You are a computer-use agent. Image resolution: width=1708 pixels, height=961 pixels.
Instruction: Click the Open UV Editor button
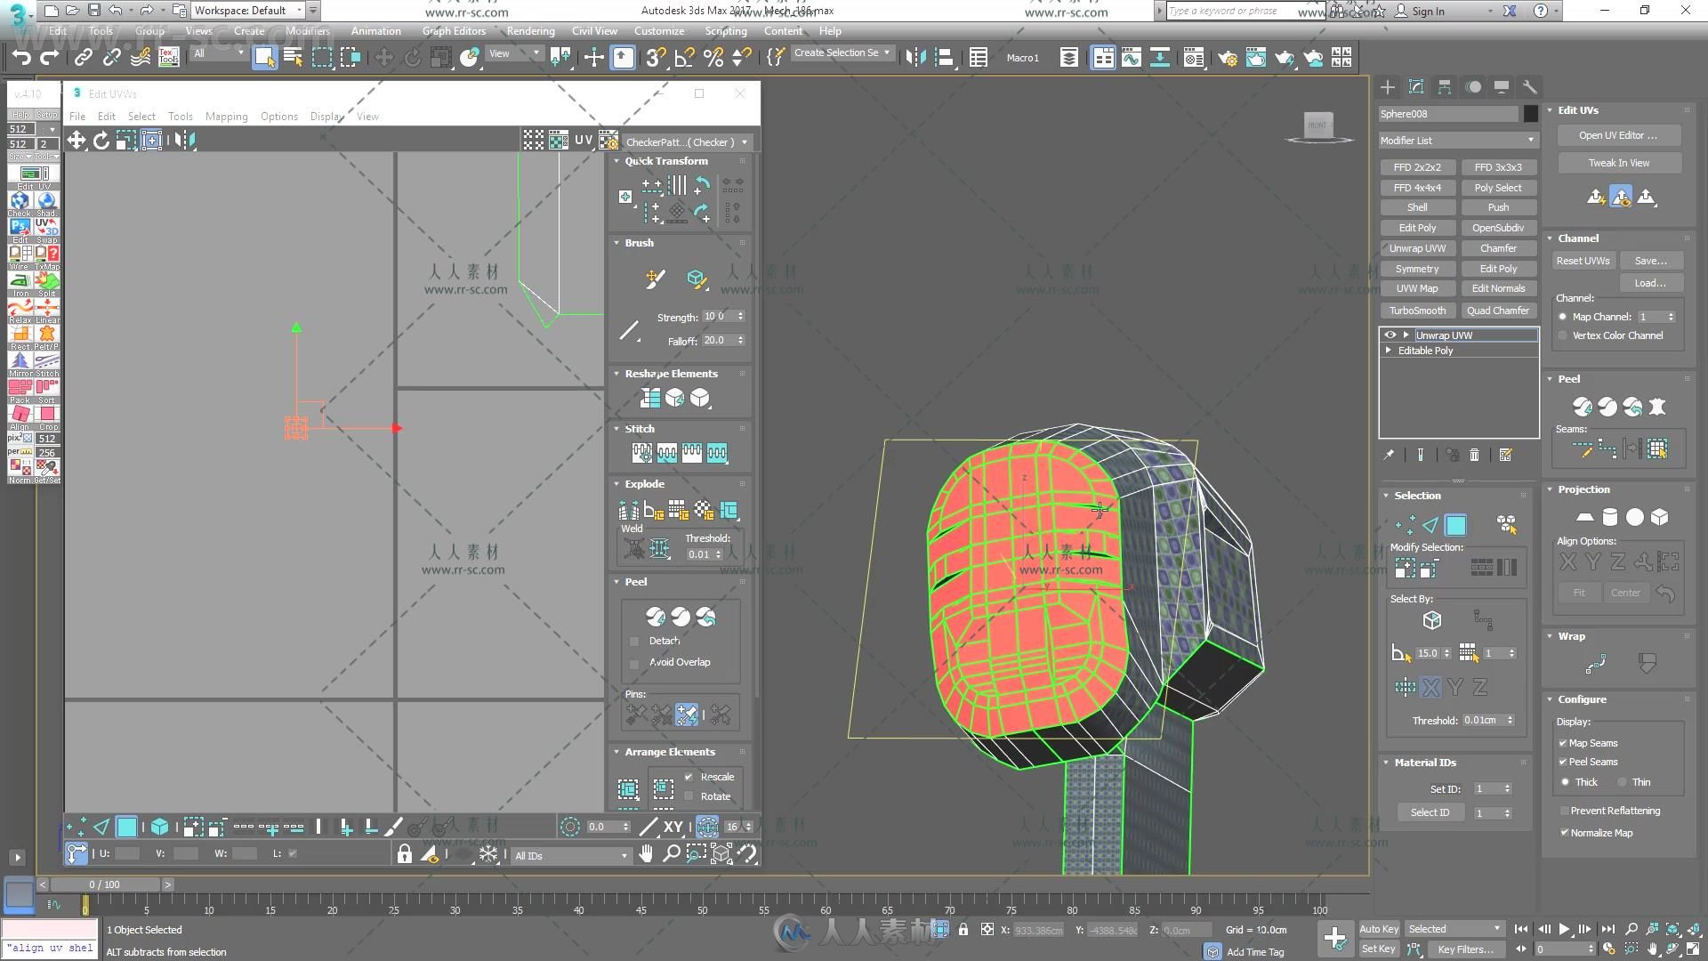[1618, 136]
